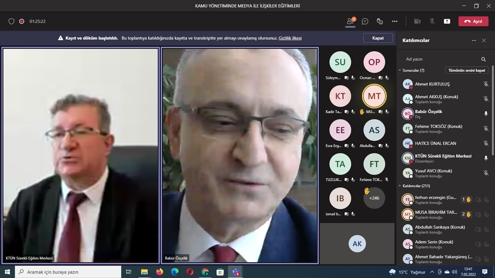Click the participants icon in the toolbar
Viewport: 495px width, 278px height.
350,21
